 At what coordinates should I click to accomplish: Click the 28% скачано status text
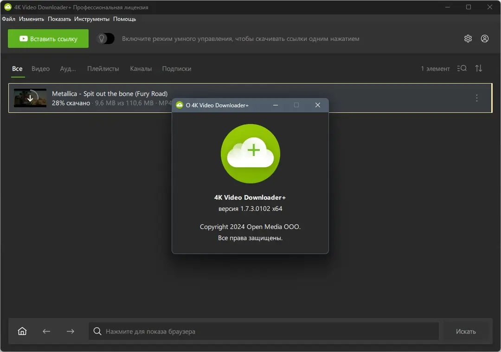click(x=71, y=103)
